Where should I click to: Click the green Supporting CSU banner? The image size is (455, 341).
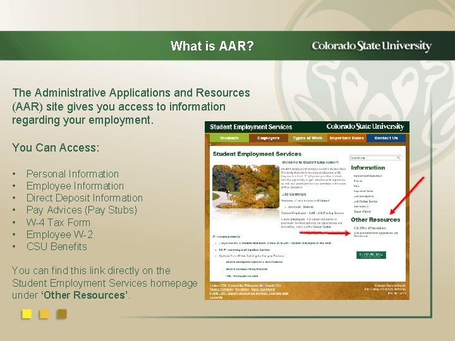(371, 255)
